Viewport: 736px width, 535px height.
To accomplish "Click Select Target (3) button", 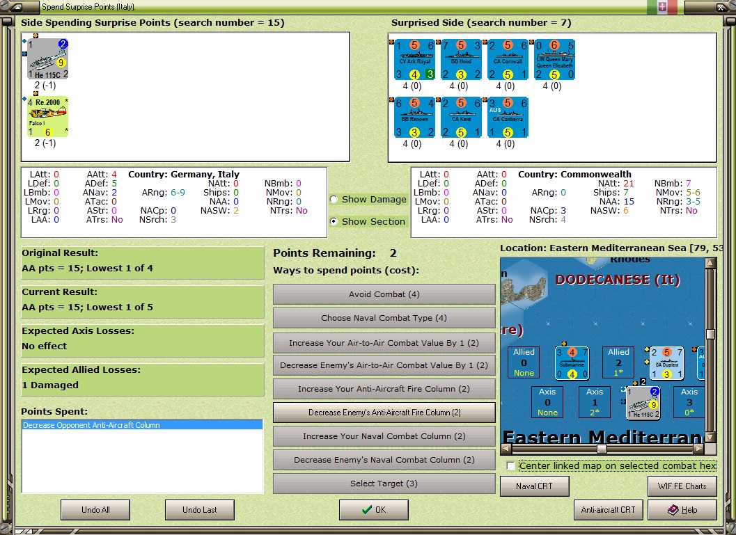I will (384, 484).
